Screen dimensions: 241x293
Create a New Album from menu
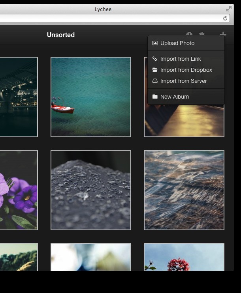coord(186,97)
